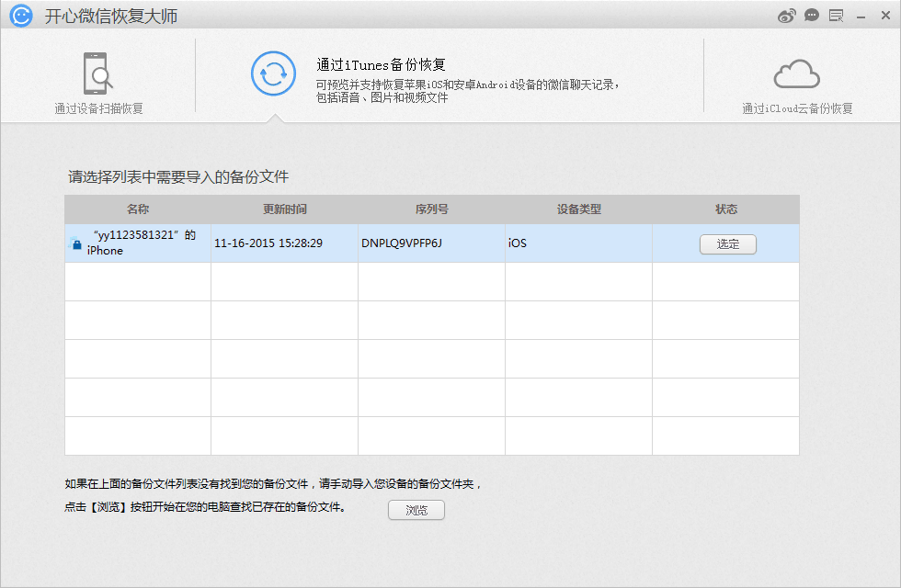Image resolution: width=901 pixels, height=588 pixels.
Task: Click the 设备类型 column header
Action: point(579,209)
